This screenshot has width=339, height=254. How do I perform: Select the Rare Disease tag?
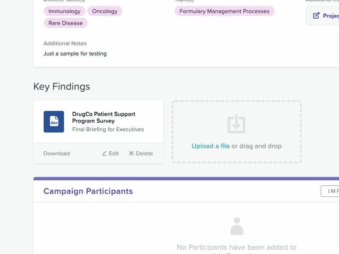pyautogui.click(x=66, y=23)
